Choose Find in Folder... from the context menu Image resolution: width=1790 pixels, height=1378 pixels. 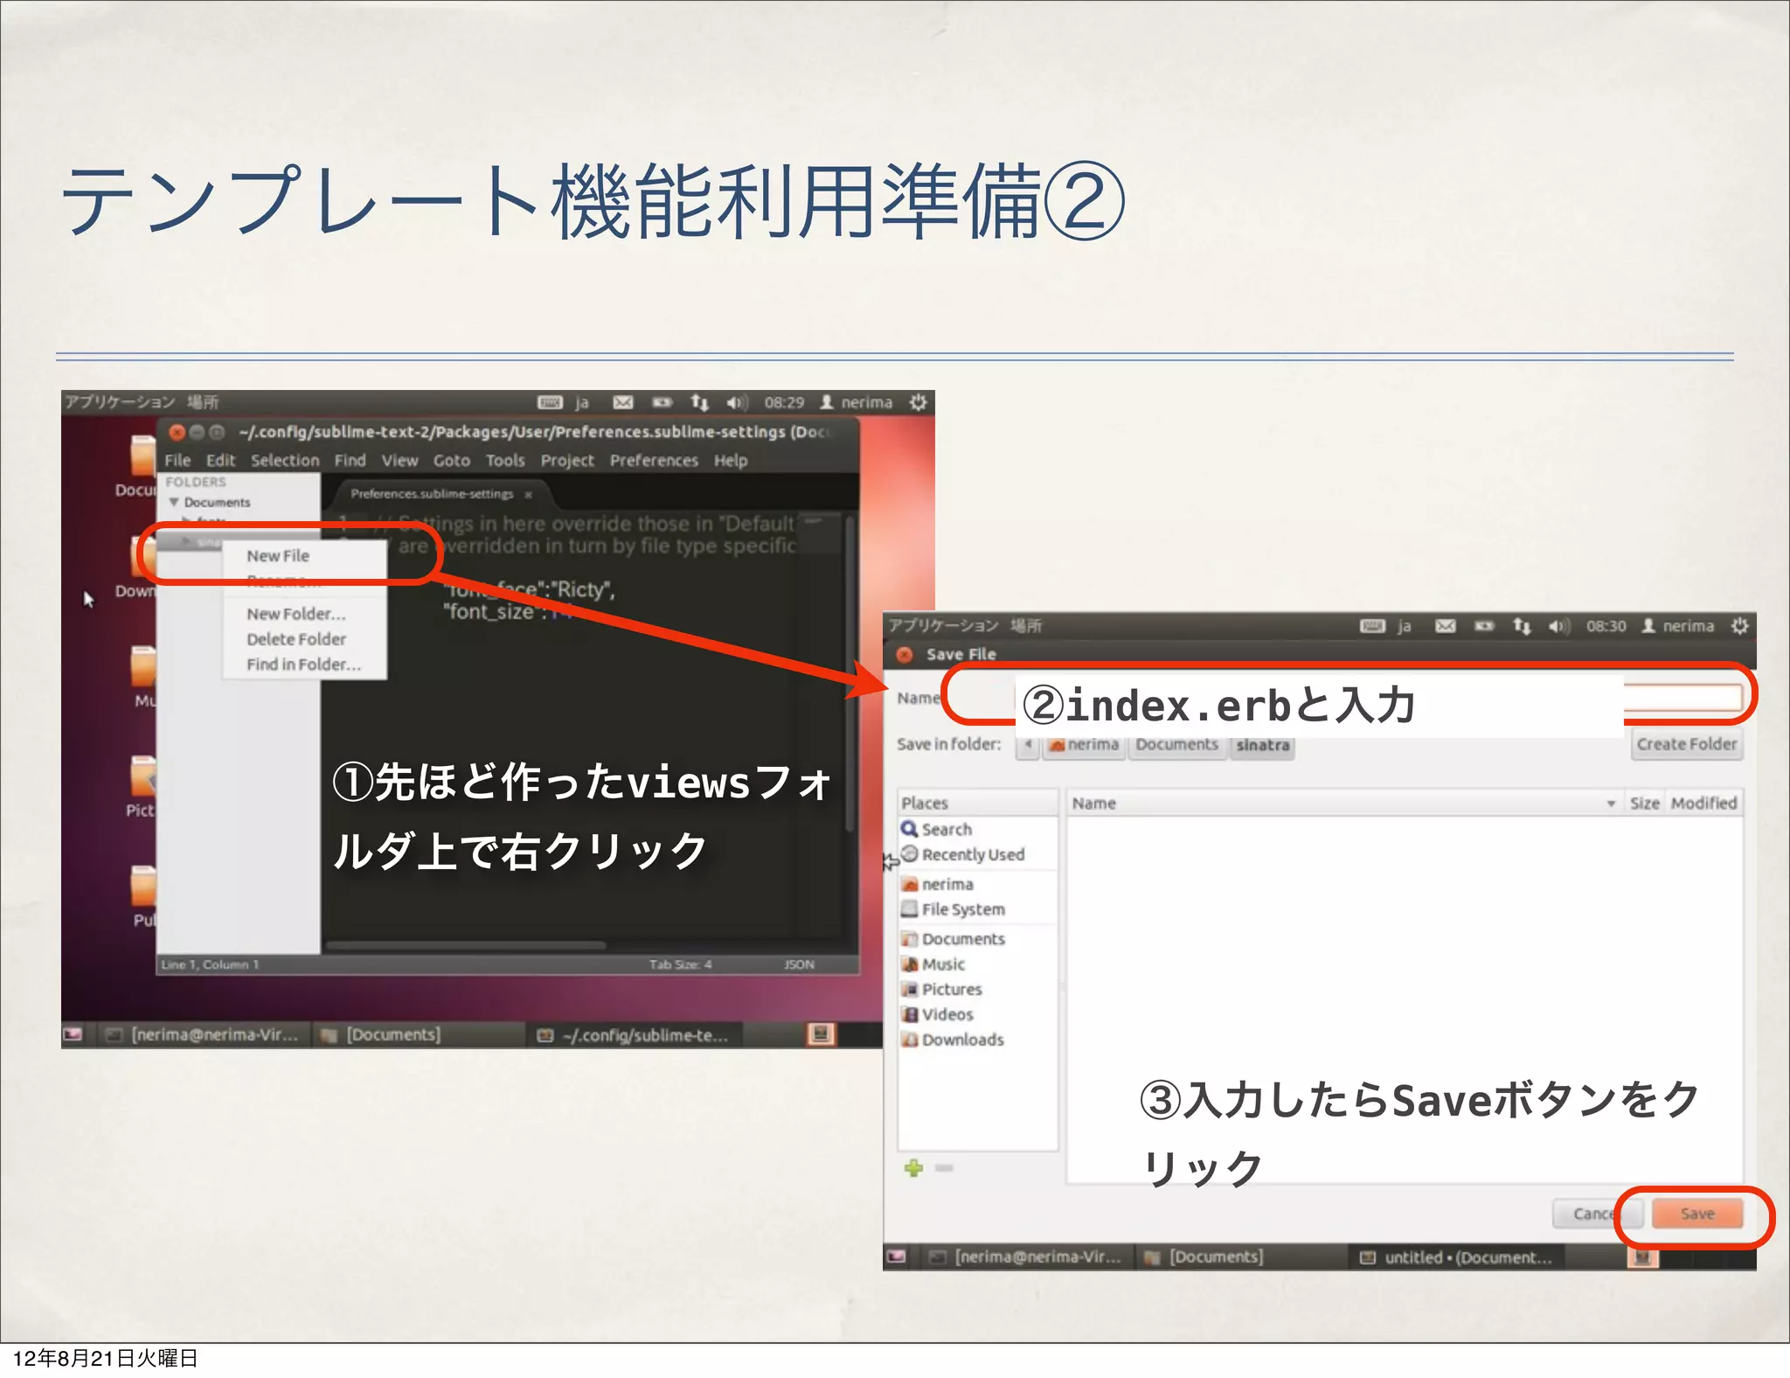(304, 665)
